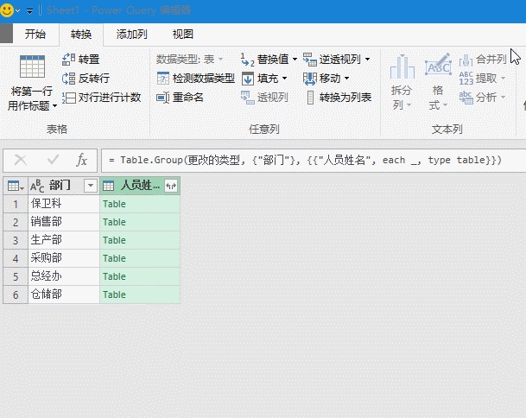The height and width of the screenshot is (418, 526).
Task: Click the Table cell in 仓储部 row
Action: click(x=140, y=294)
